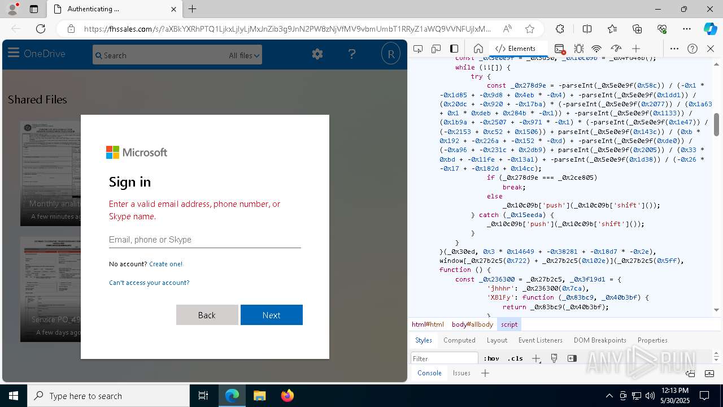
Task: Open Edge Collections icon
Action: (x=637, y=29)
